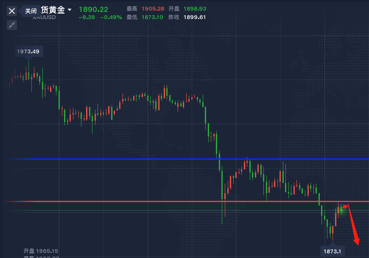Click the 1873.1 chart low marker
Image resolution: width=369 pixels, height=258 pixels.
tap(333, 251)
